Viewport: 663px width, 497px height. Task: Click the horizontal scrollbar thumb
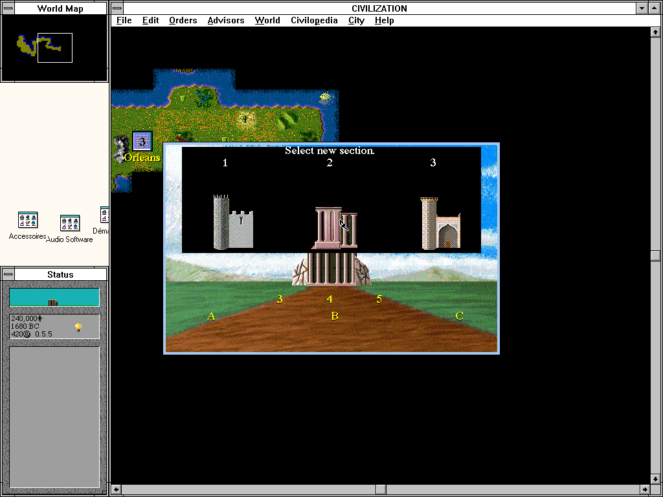pyautogui.click(x=381, y=490)
